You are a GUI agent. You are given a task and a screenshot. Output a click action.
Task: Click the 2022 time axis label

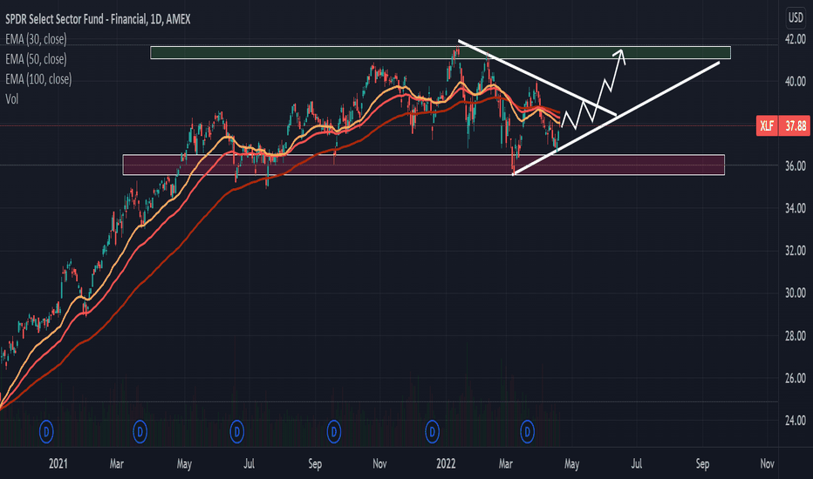click(x=446, y=463)
